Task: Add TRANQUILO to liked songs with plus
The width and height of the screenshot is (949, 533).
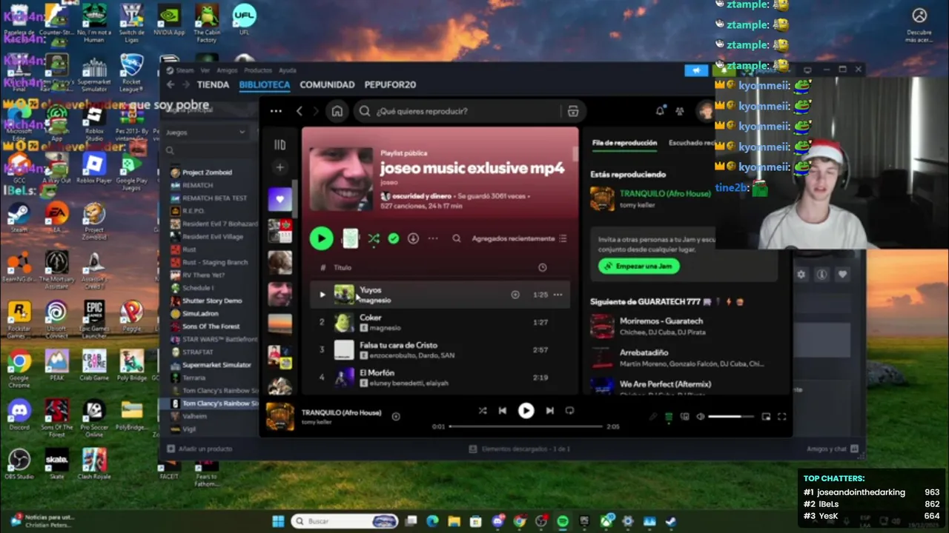Action: pos(396,417)
